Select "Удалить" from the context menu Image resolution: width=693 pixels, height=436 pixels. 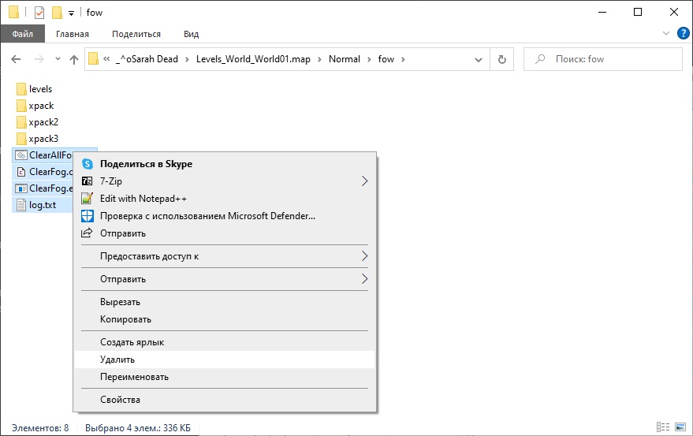click(x=117, y=360)
